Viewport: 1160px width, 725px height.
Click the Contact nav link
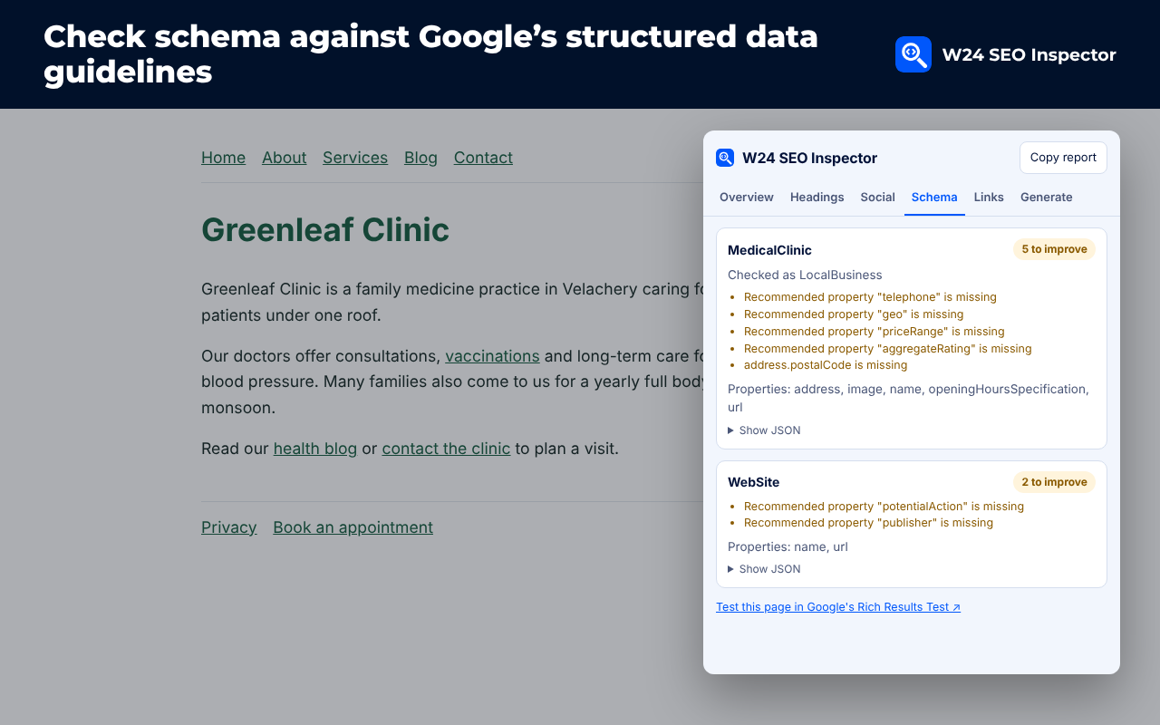[483, 158]
